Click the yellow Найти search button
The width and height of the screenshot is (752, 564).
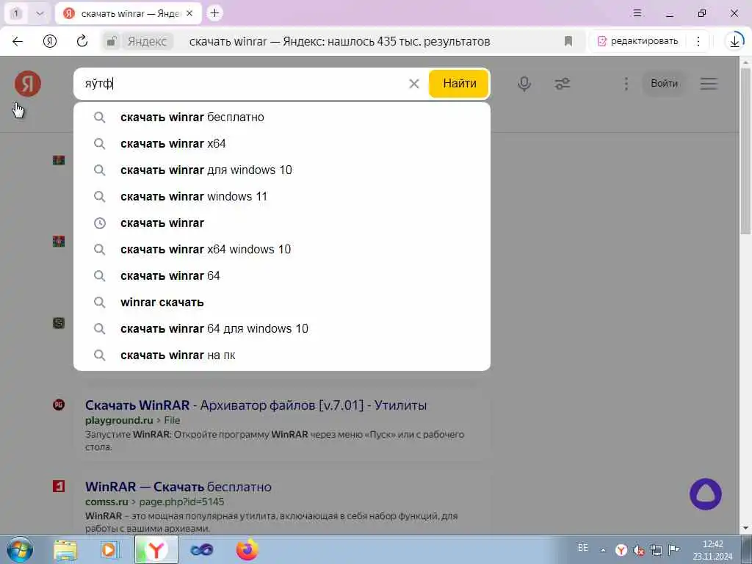coord(459,84)
